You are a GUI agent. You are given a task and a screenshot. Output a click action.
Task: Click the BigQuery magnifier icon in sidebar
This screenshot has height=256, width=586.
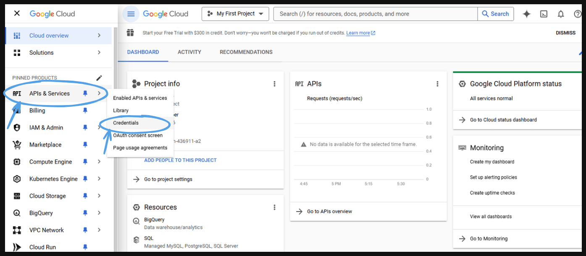click(17, 213)
